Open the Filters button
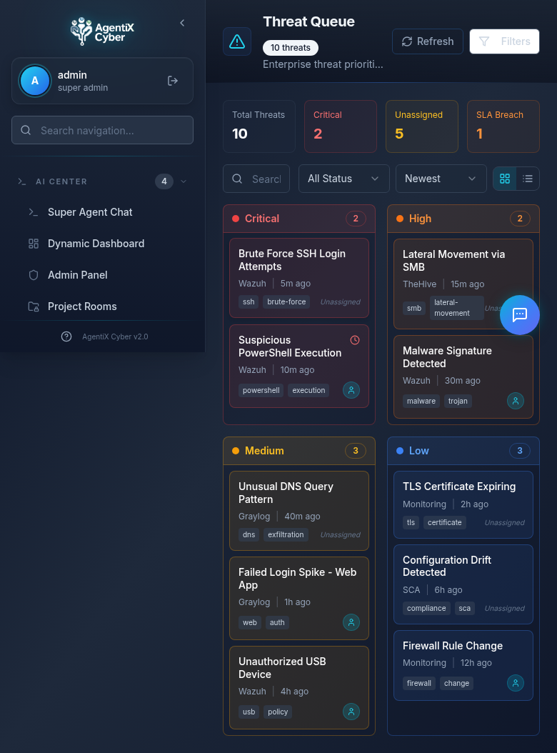This screenshot has height=753, width=557. click(x=504, y=41)
